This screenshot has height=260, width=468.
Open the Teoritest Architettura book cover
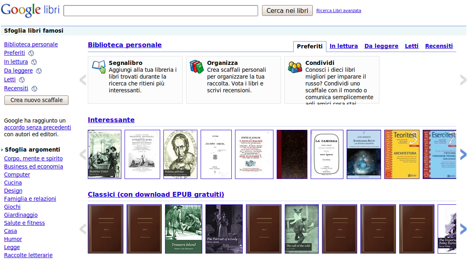(x=402, y=154)
